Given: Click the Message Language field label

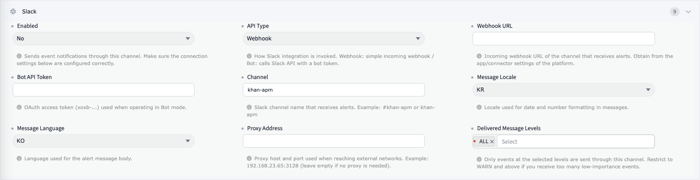Looking at the screenshot, I should pos(41,128).
